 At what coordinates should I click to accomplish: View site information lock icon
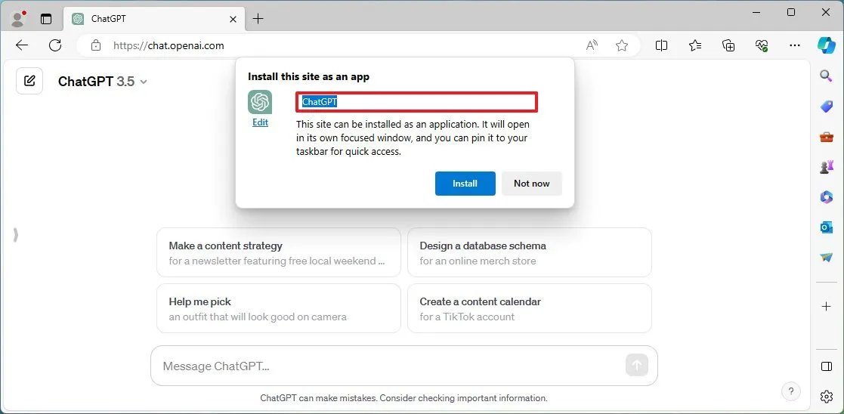[x=96, y=46]
